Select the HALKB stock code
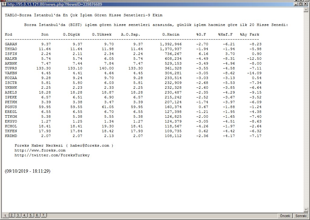310x220 pixels. click(x=11, y=59)
